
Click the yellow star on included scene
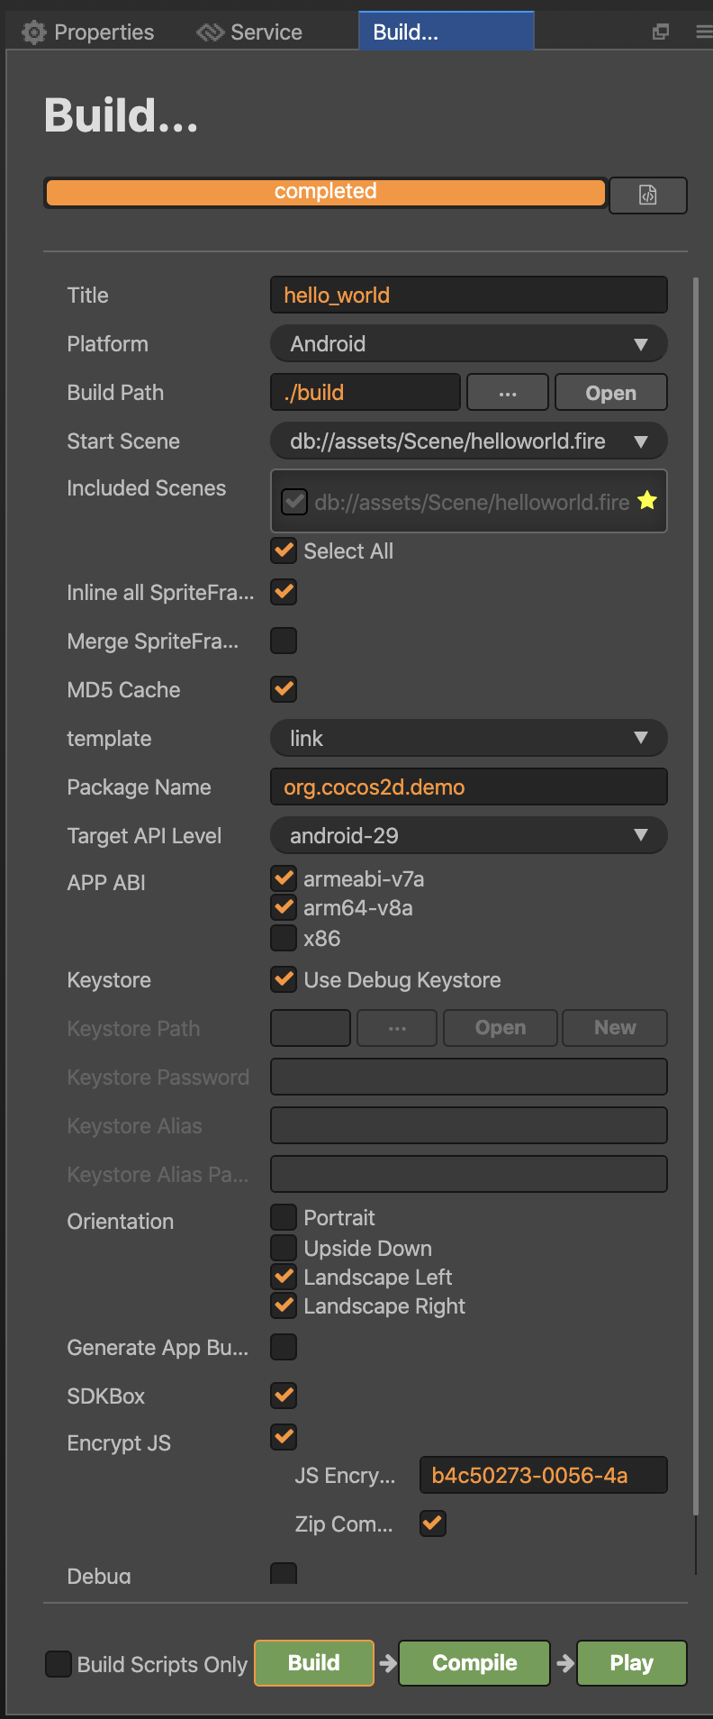(647, 501)
